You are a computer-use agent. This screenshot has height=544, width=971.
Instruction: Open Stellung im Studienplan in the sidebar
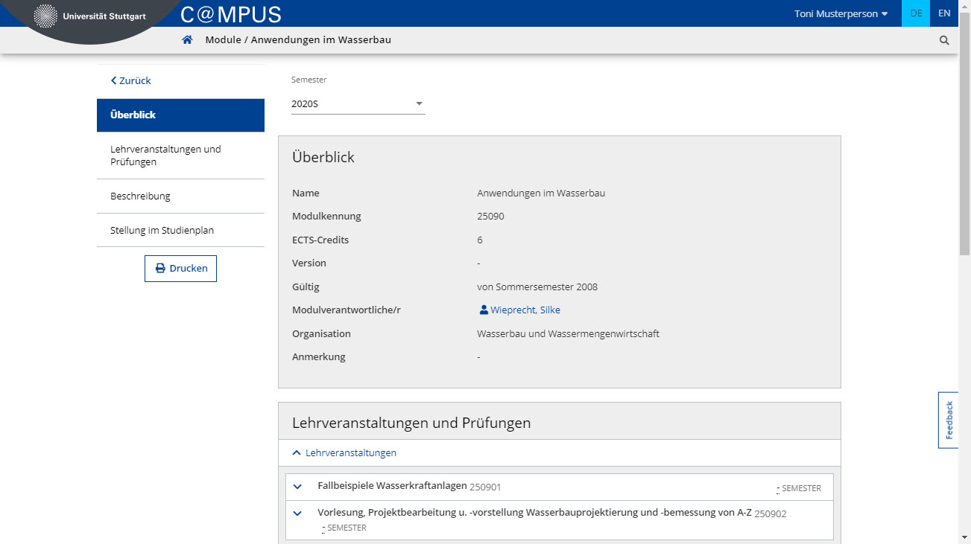(180, 230)
